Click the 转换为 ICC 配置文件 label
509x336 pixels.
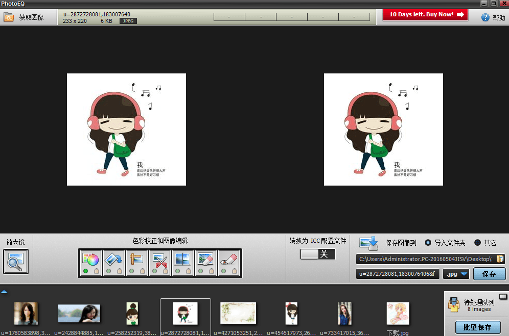(318, 241)
